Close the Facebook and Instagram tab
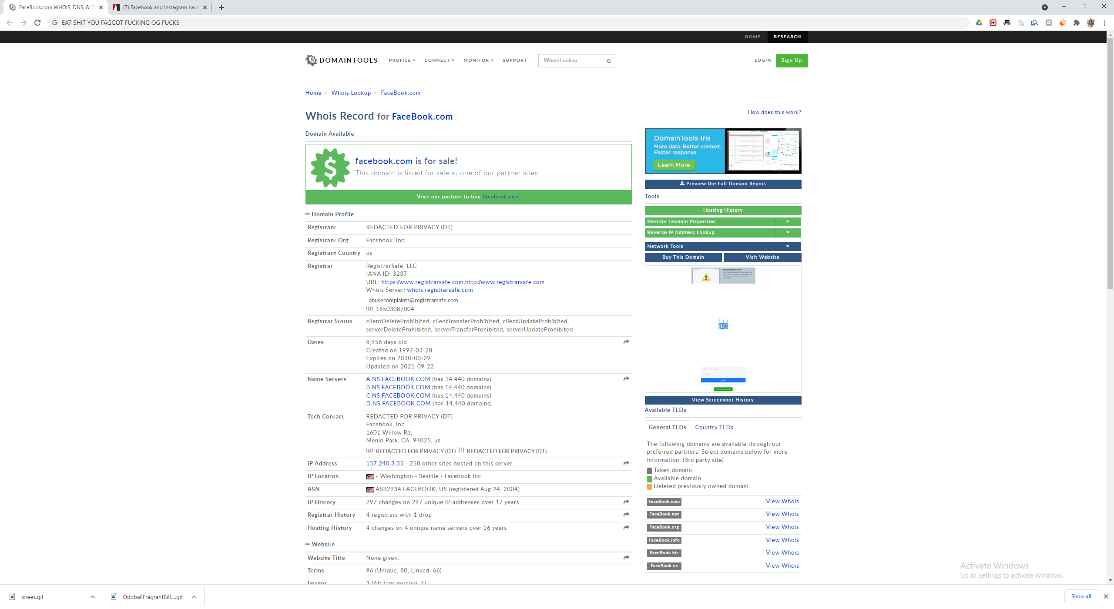Screen dimensions: 1114x609 click(x=205, y=7)
